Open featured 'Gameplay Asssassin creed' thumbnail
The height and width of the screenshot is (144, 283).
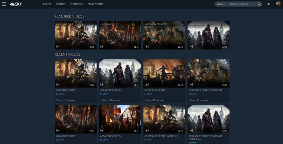click(x=164, y=35)
